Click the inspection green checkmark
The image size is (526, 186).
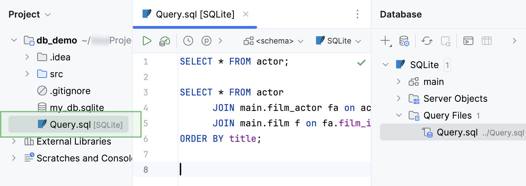(361, 63)
